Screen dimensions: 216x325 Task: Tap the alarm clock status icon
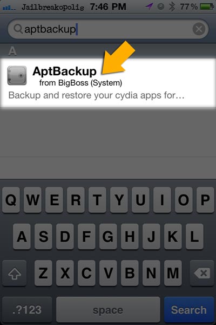pos(160,6)
